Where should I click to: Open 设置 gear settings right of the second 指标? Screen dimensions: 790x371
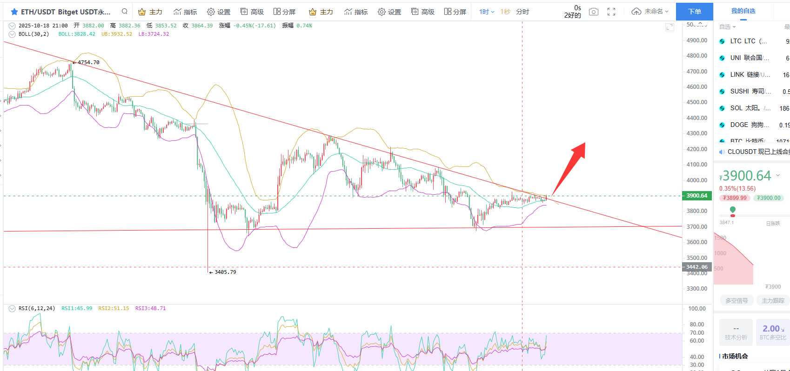pyautogui.click(x=389, y=12)
